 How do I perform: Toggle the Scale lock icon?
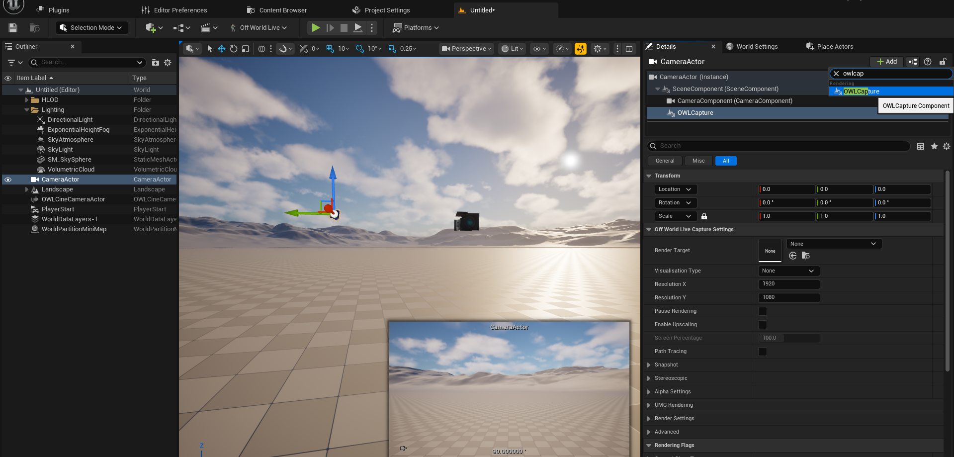point(704,216)
